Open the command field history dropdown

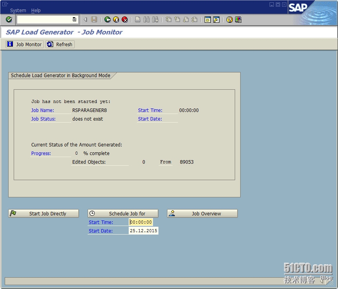(74, 20)
